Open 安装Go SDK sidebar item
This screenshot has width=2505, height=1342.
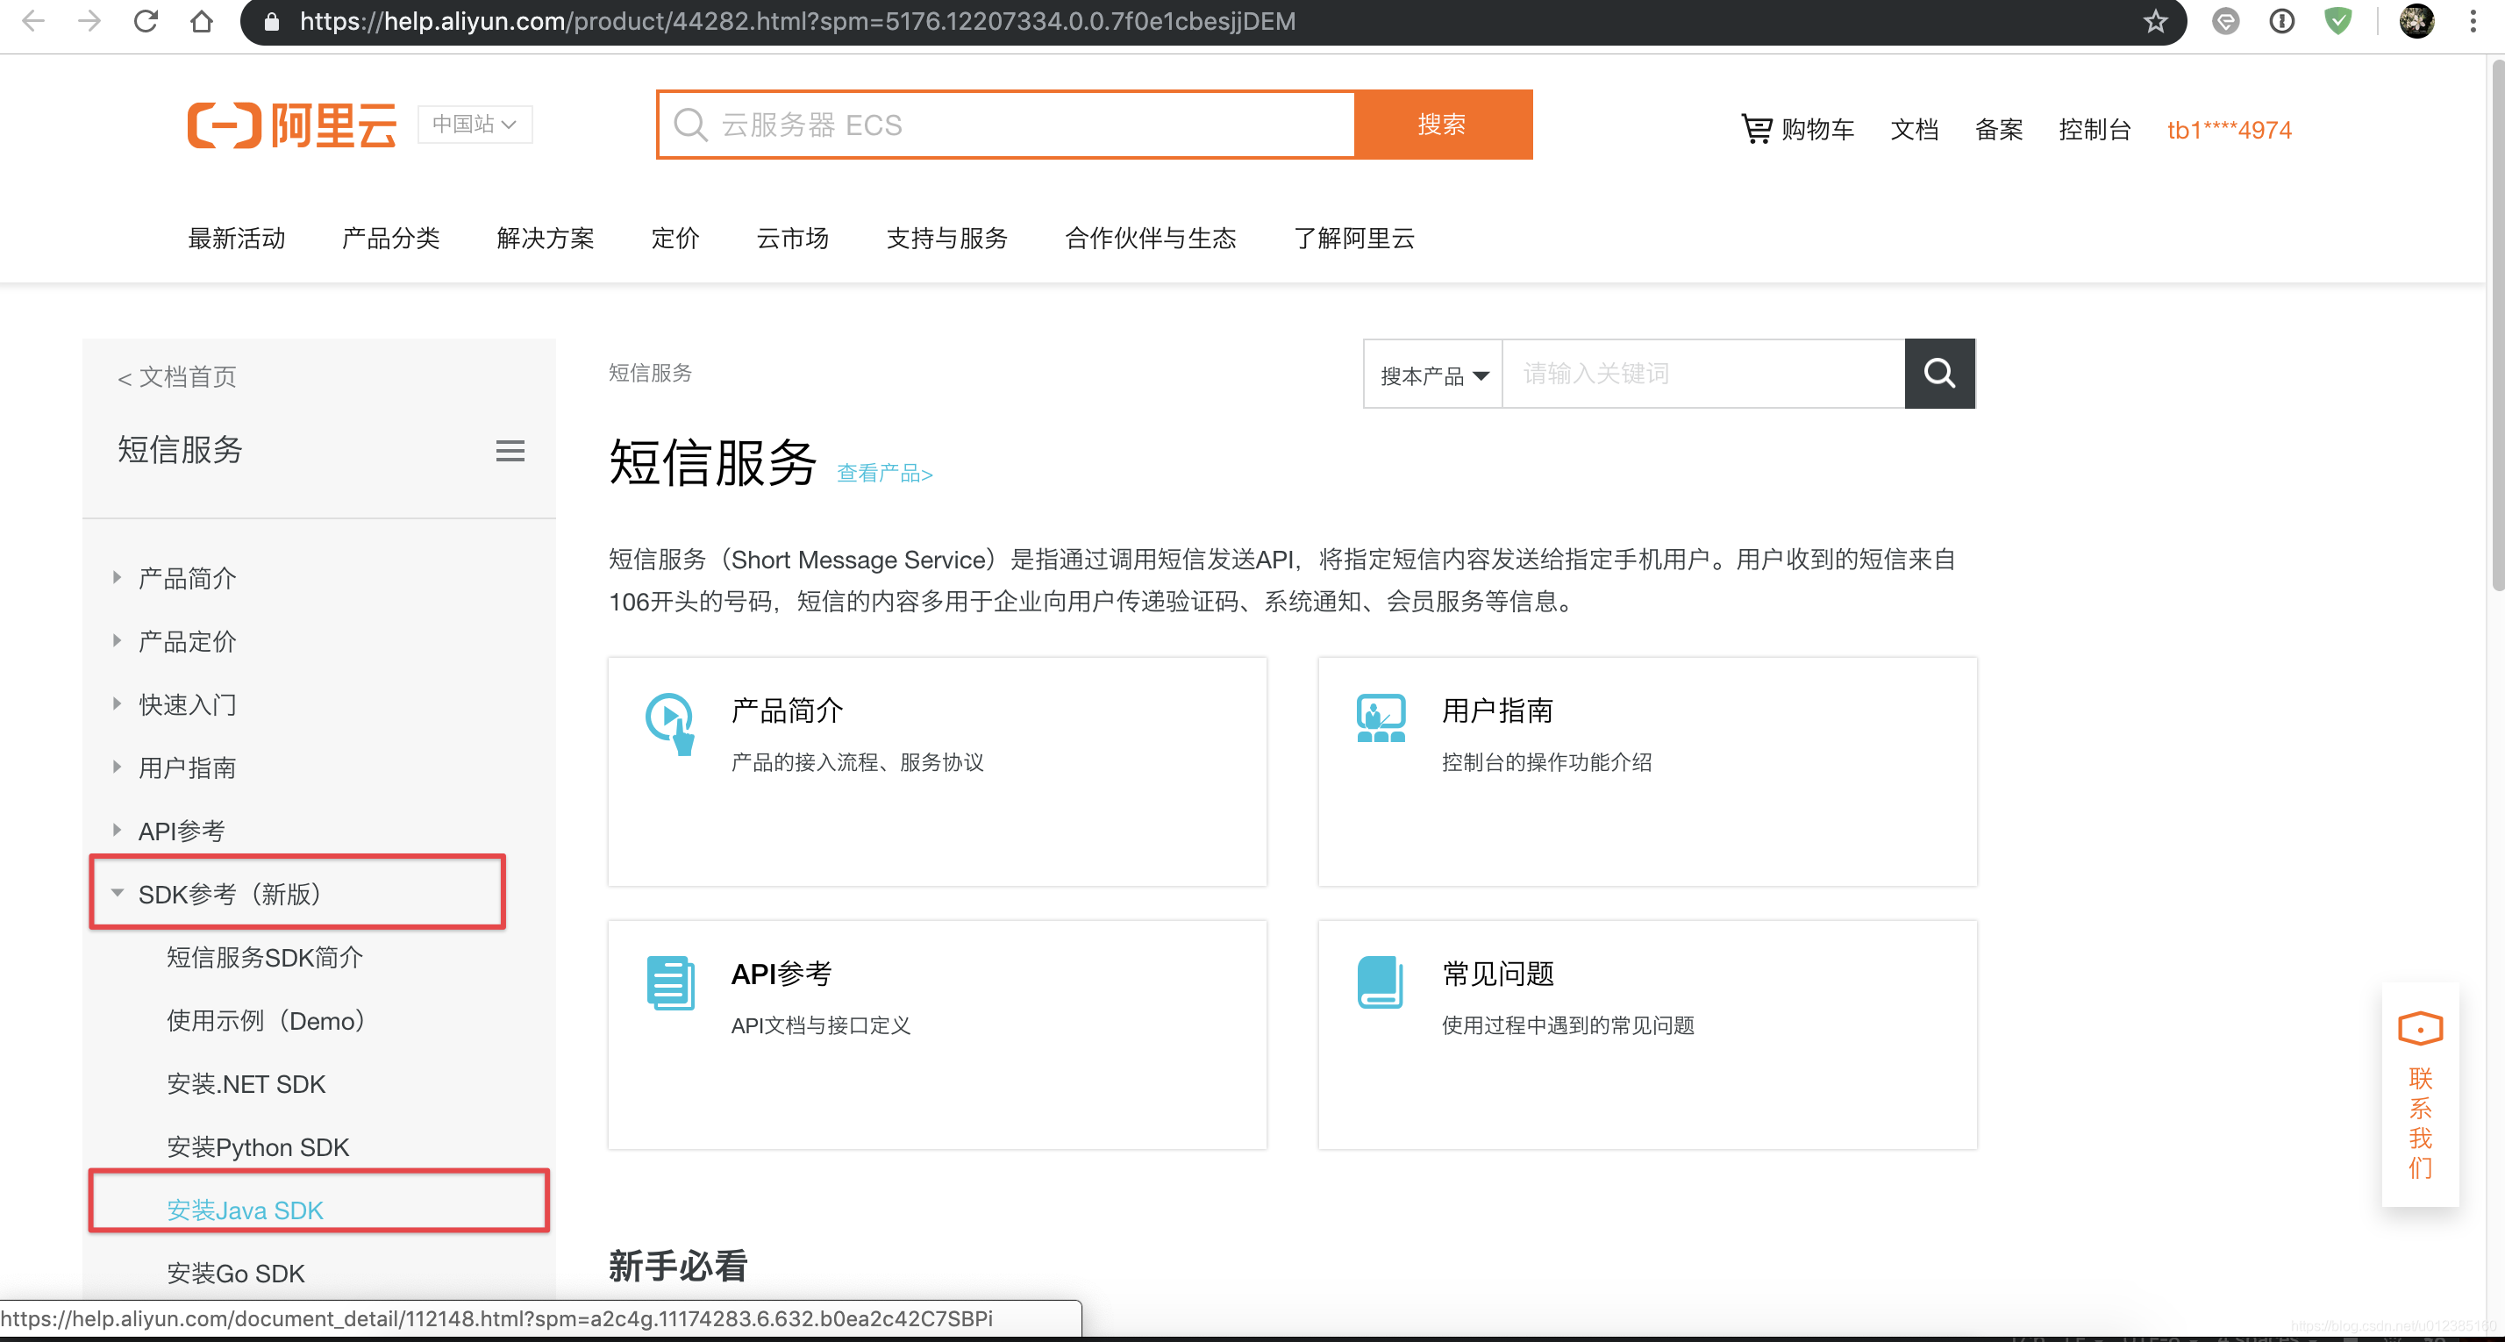click(236, 1274)
